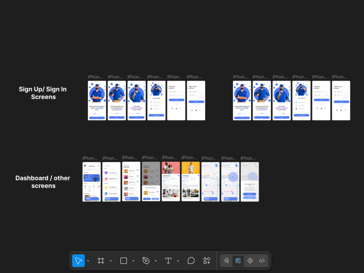Open the Text tool dropdown arrow

click(178, 261)
